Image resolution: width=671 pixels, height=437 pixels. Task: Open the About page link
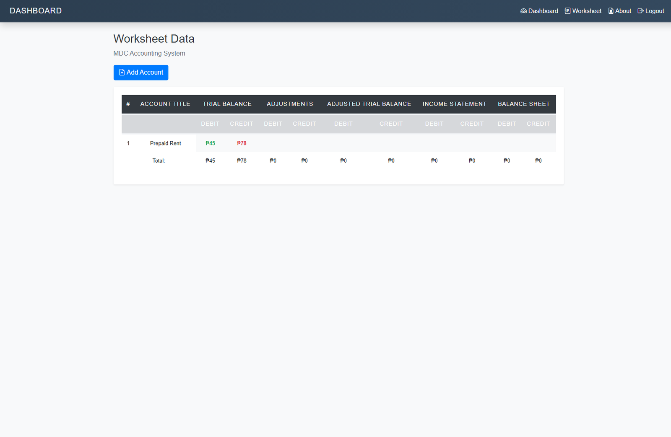[623, 11]
